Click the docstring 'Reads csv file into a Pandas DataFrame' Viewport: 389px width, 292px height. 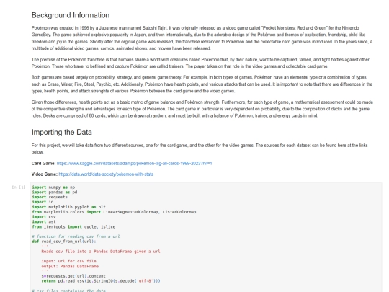(101, 252)
